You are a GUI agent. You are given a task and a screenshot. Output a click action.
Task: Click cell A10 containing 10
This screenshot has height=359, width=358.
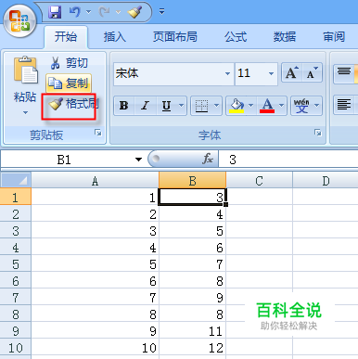95,347
